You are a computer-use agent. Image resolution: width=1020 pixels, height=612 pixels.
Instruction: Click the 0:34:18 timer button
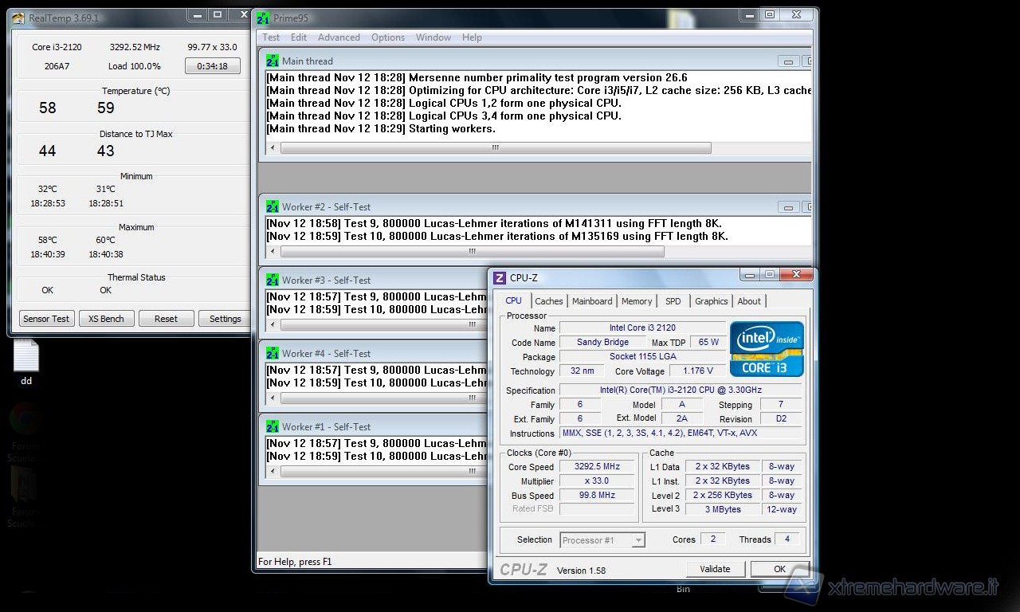pos(213,66)
